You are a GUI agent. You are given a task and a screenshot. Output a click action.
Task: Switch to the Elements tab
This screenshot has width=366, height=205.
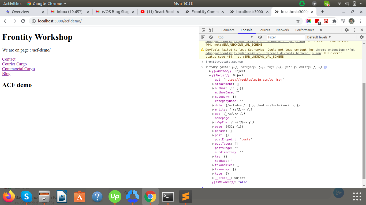coord(227,30)
